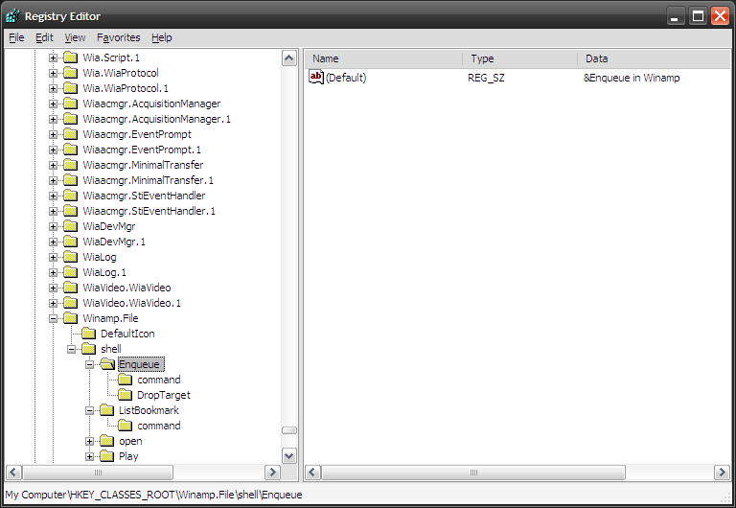Click the Play folder icon
Image resolution: width=736 pixels, height=508 pixels.
point(107,456)
